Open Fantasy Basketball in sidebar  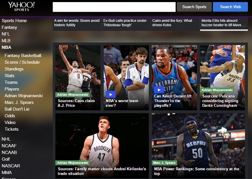point(23,55)
